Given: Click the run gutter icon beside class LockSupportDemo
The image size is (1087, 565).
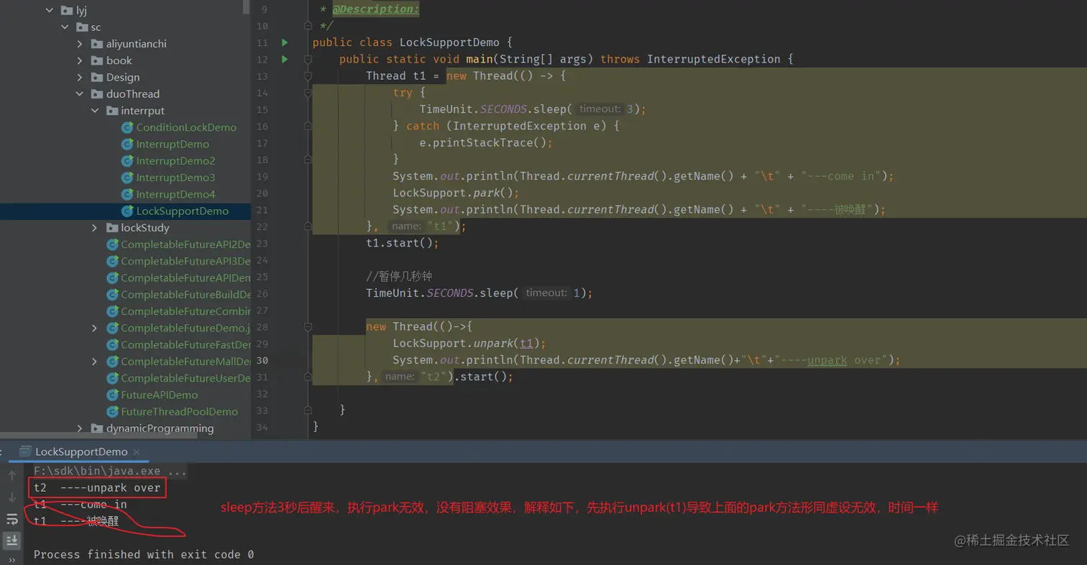Looking at the screenshot, I should [285, 42].
